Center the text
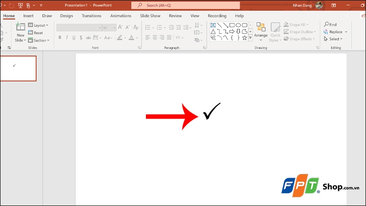366x206 pixels. (155, 38)
